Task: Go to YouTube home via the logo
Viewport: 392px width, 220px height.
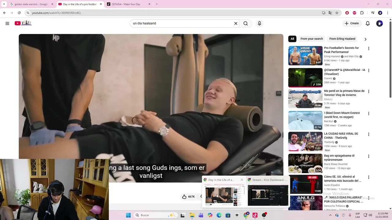Action: [23, 23]
